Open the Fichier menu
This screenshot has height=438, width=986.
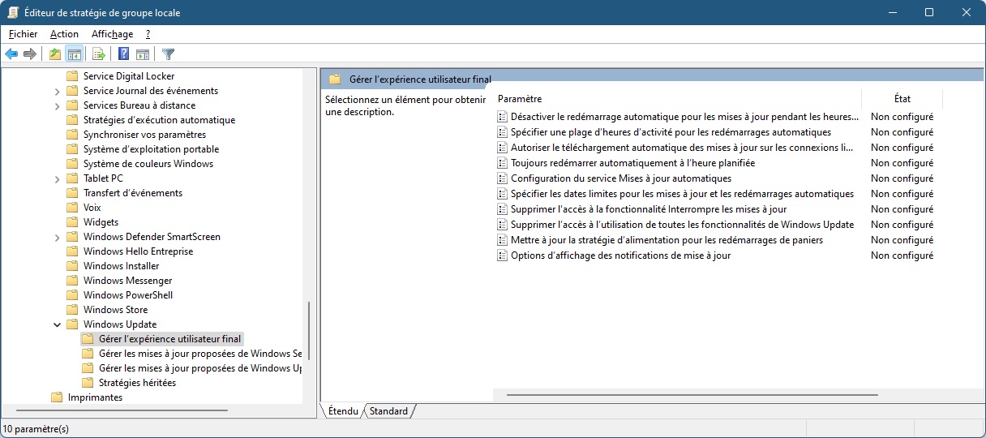23,34
